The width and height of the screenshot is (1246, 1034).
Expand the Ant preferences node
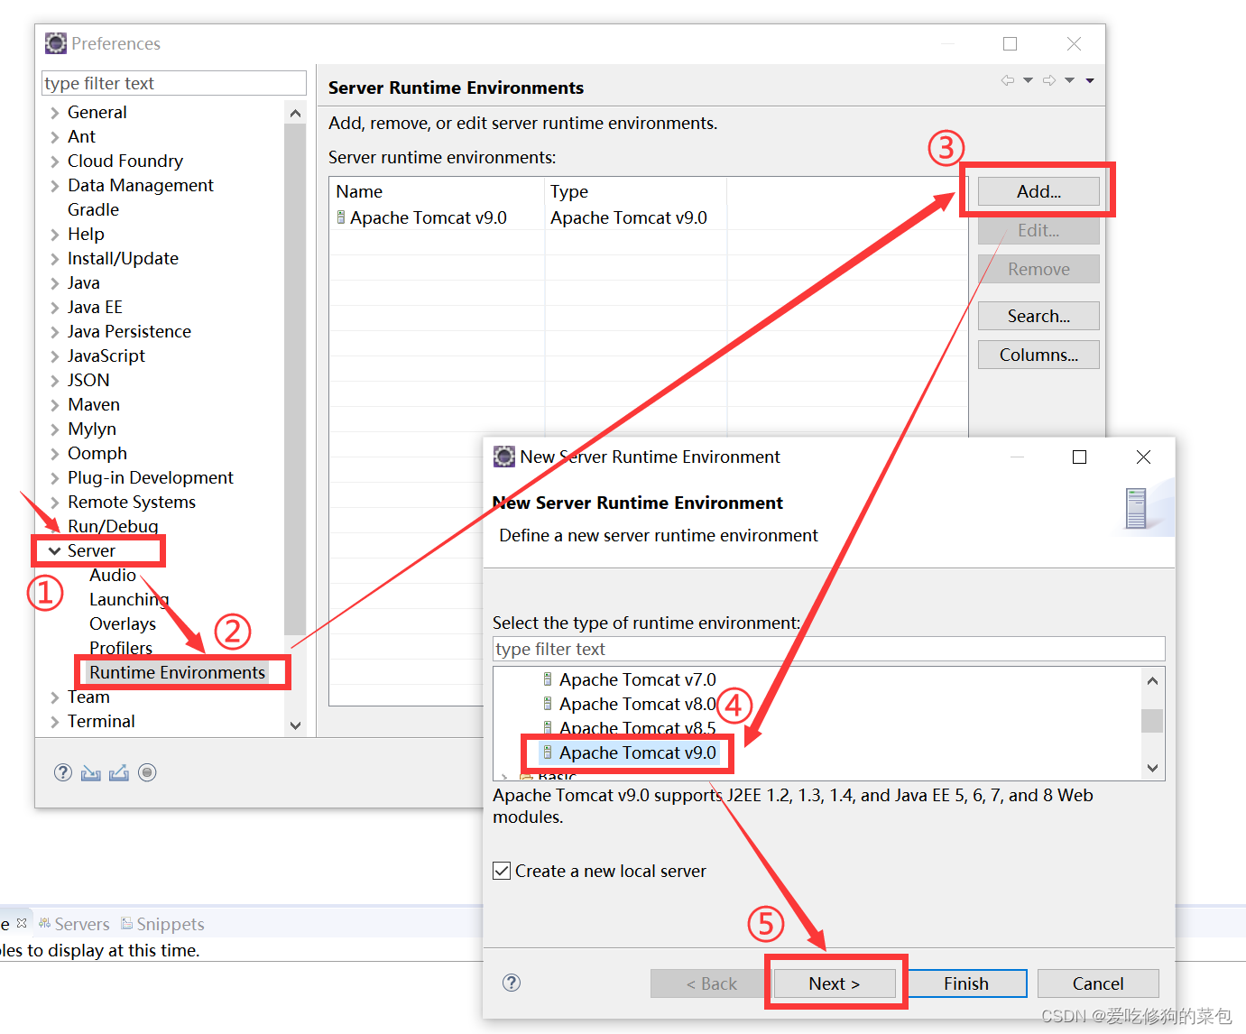(55, 137)
